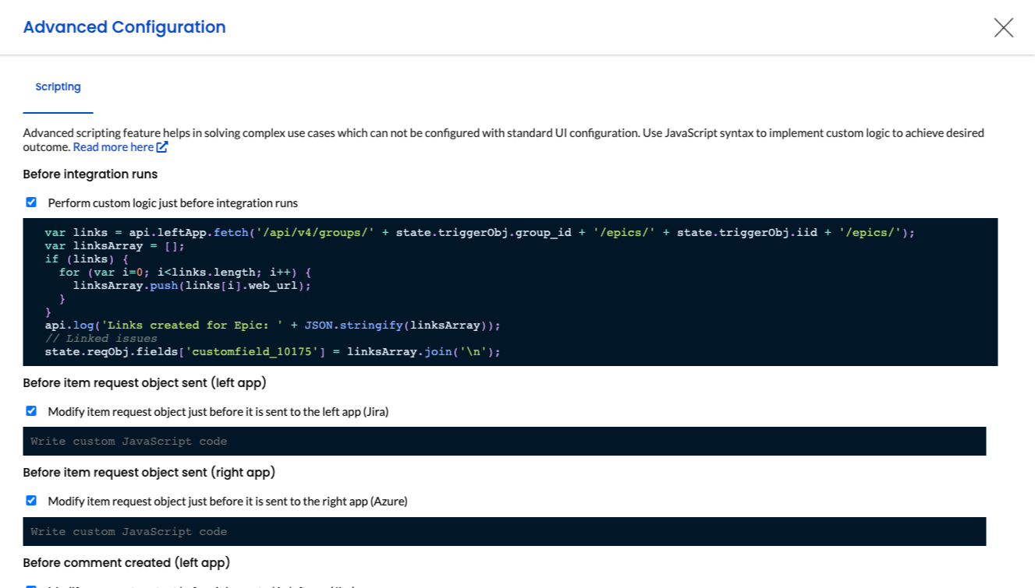1035x588 pixels.
Task: Uncheck modify item request for left app (Jira)
Action: 31,411
